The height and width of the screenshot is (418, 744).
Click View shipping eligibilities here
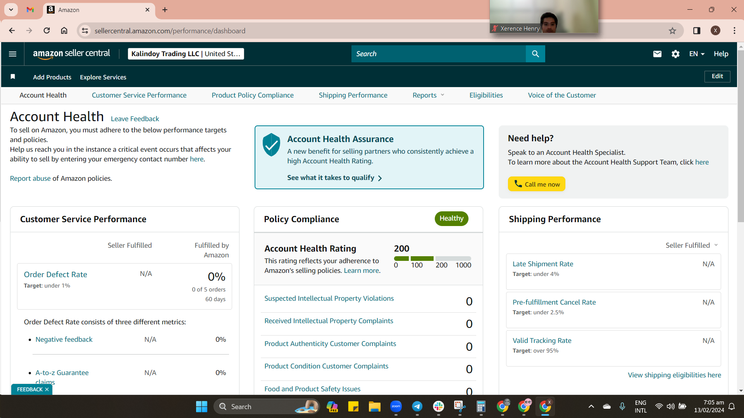[674, 375]
